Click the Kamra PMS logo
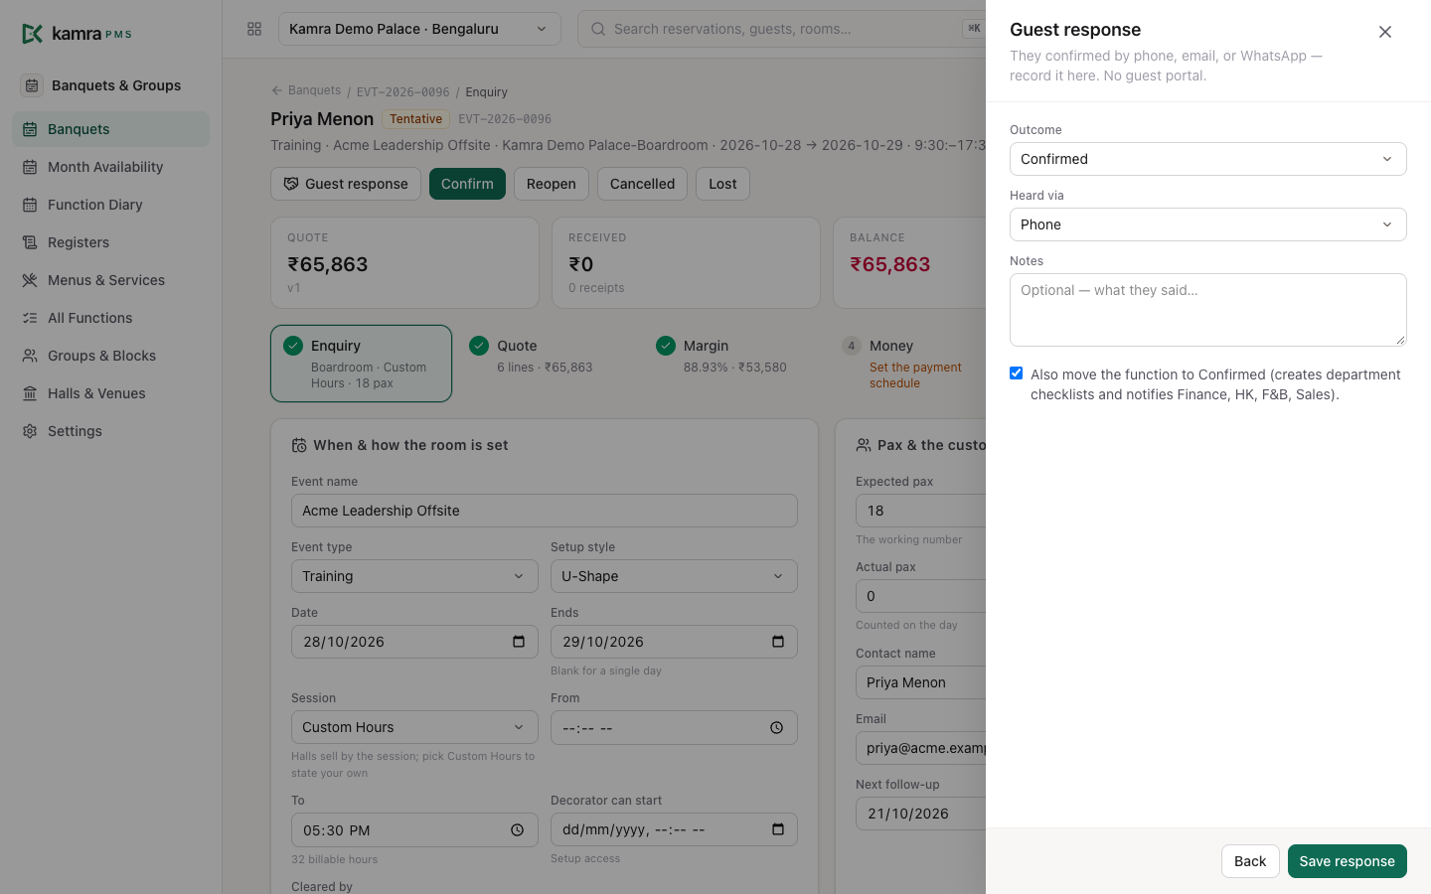Viewport: 1431px width, 894px height. [77, 34]
